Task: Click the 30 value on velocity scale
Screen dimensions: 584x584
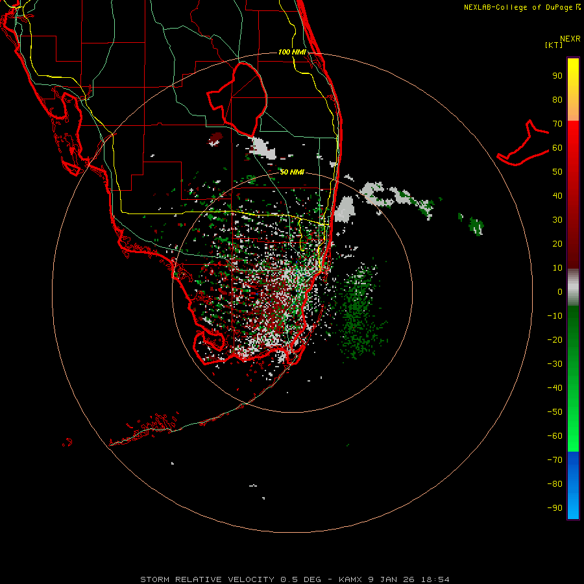Action: (557, 220)
